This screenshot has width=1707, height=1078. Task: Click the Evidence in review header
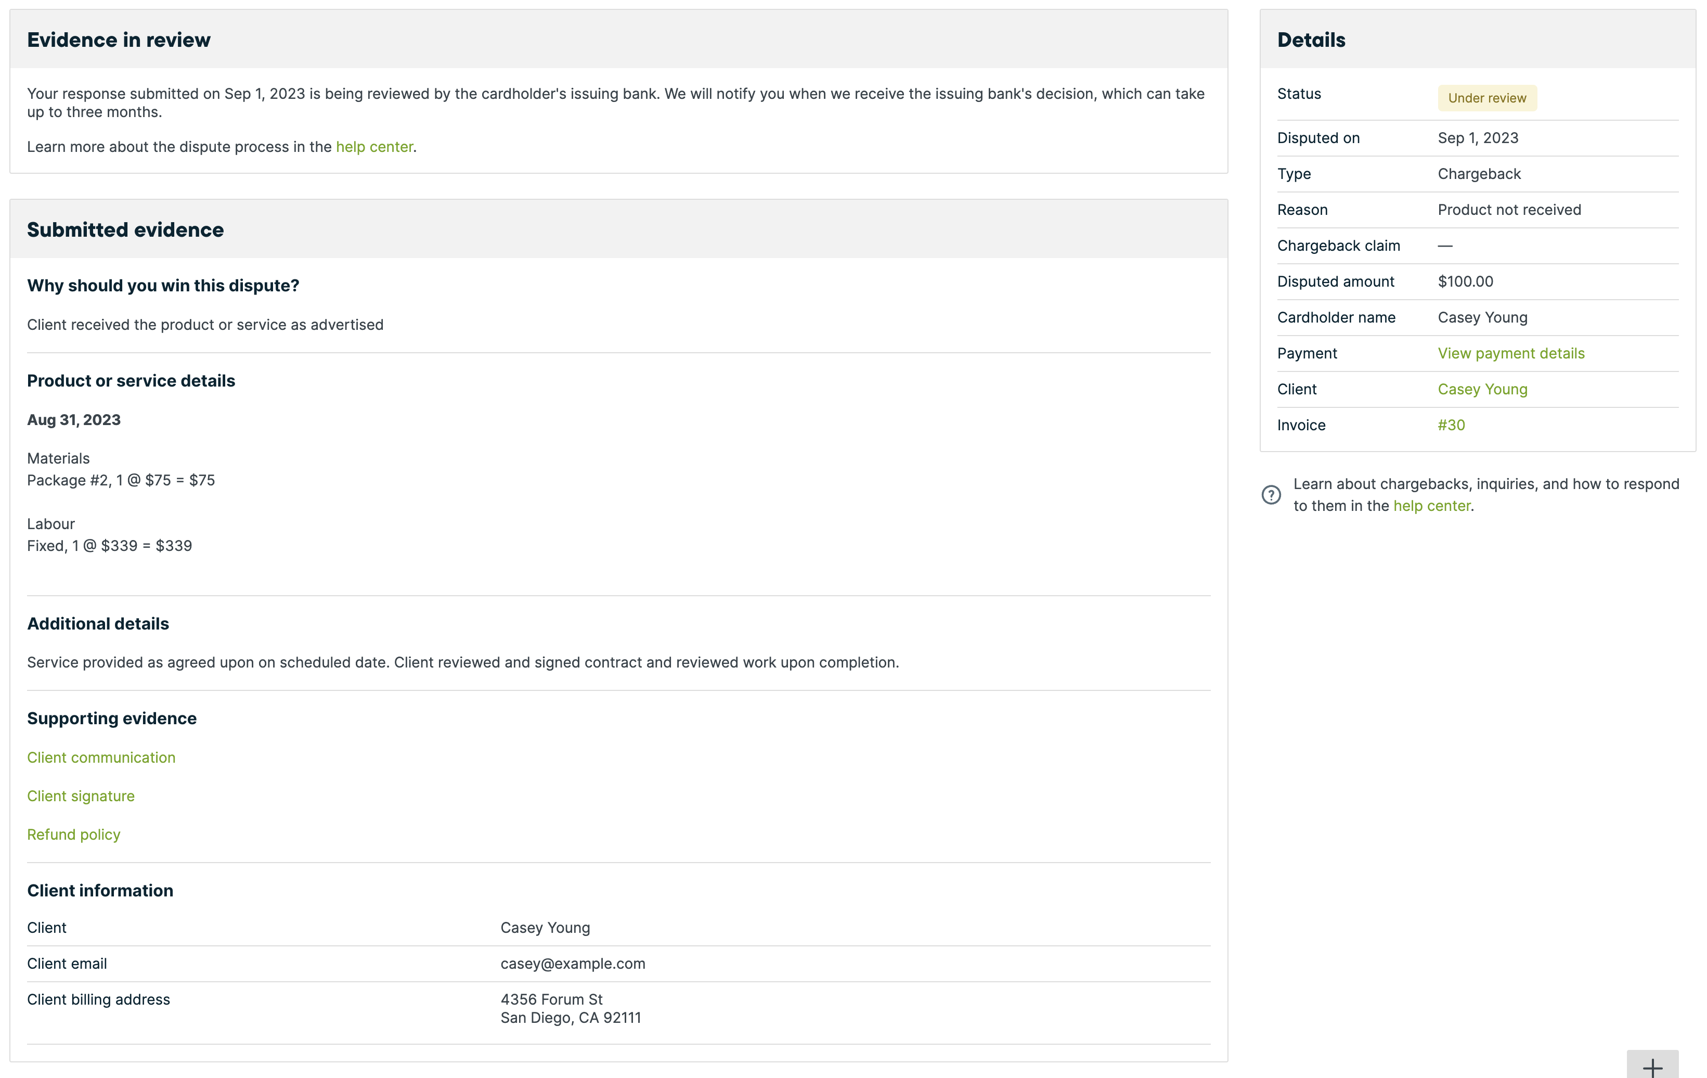pyautogui.click(x=119, y=40)
